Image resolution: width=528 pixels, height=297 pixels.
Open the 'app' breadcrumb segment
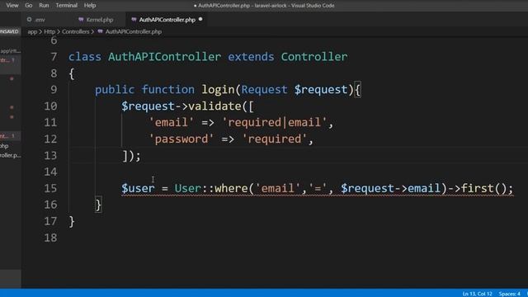(32, 31)
